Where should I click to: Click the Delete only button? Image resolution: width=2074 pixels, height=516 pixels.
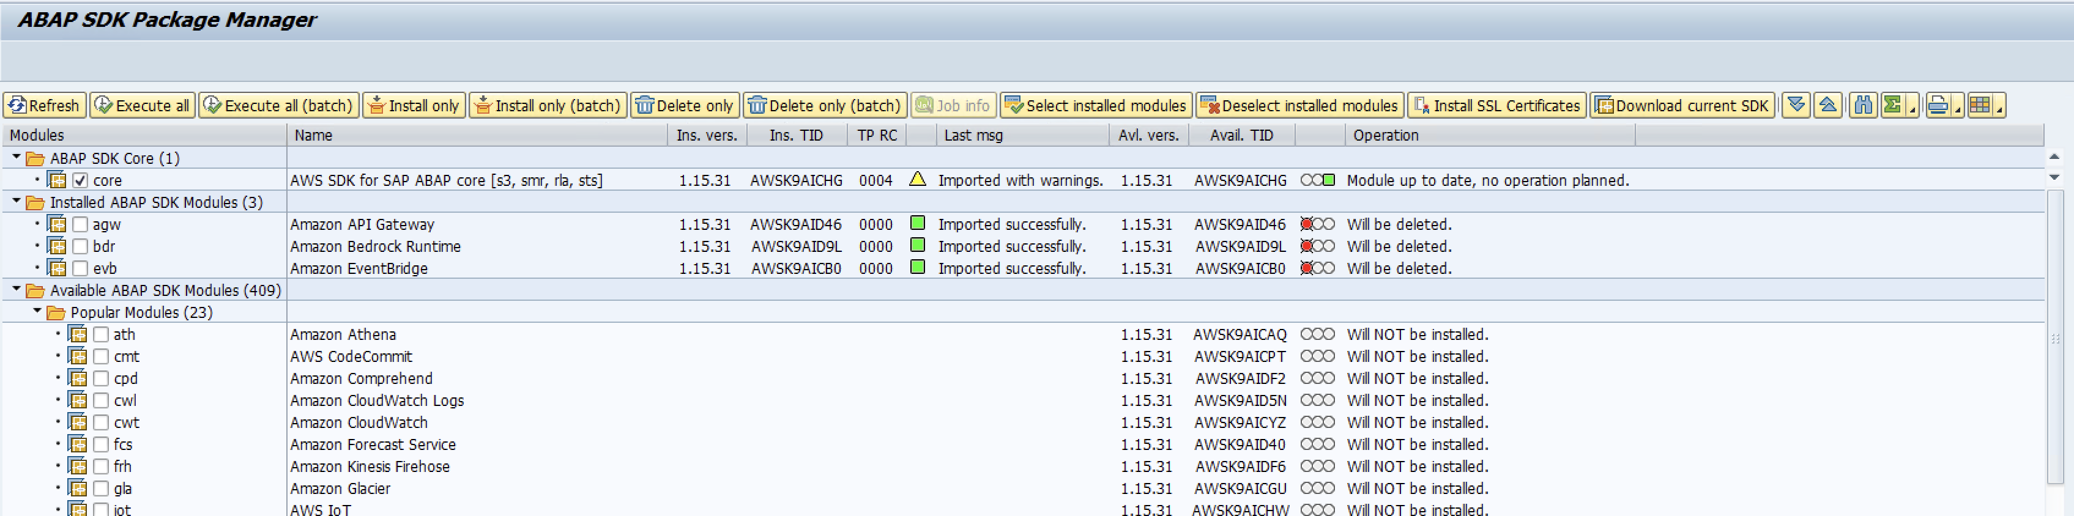[x=685, y=105]
